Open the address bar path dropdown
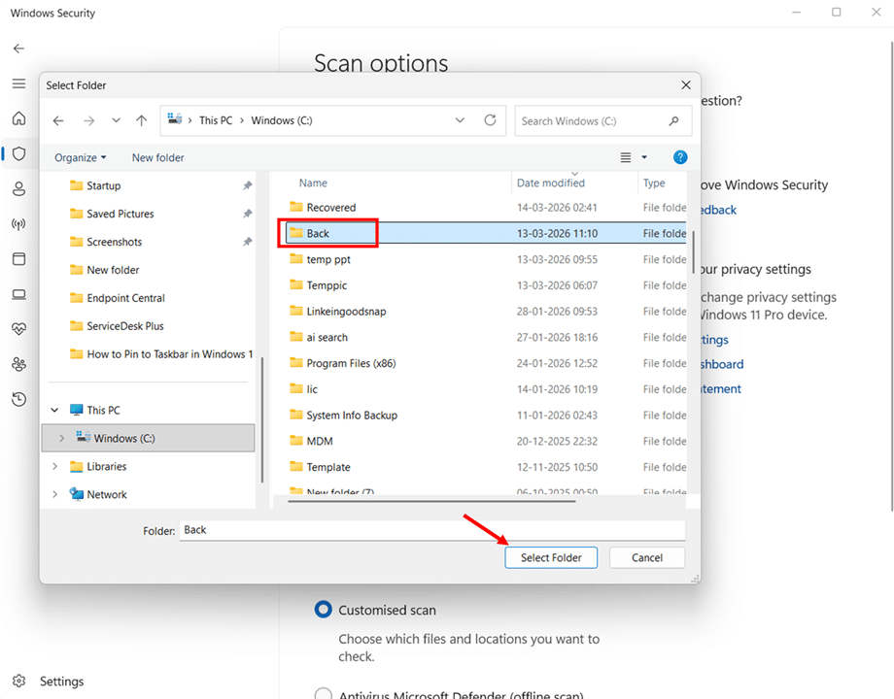Image resolution: width=894 pixels, height=699 pixels. coord(460,121)
